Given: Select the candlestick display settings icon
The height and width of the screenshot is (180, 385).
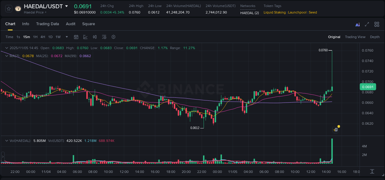Looking at the screenshot, I should click(x=95, y=37).
